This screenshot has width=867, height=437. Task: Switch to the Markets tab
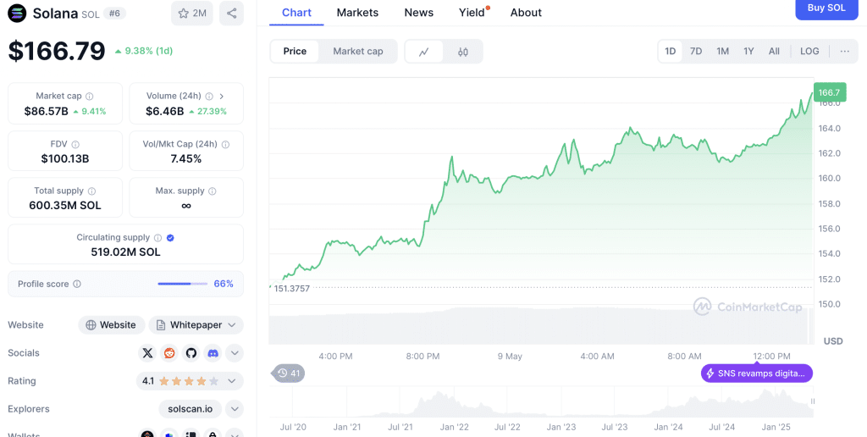click(x=357, y=13)
